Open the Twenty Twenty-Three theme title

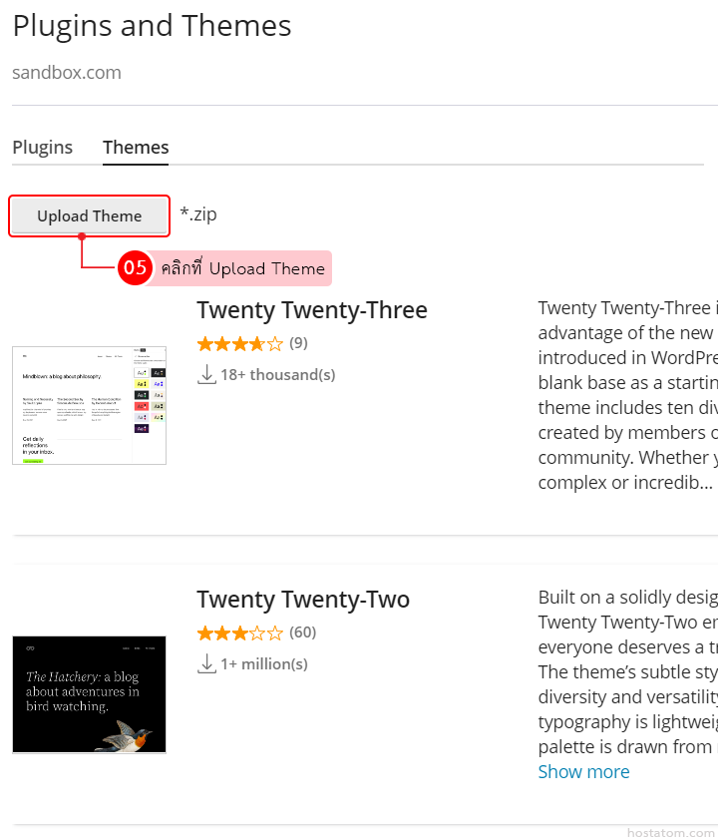click(311, 310)
